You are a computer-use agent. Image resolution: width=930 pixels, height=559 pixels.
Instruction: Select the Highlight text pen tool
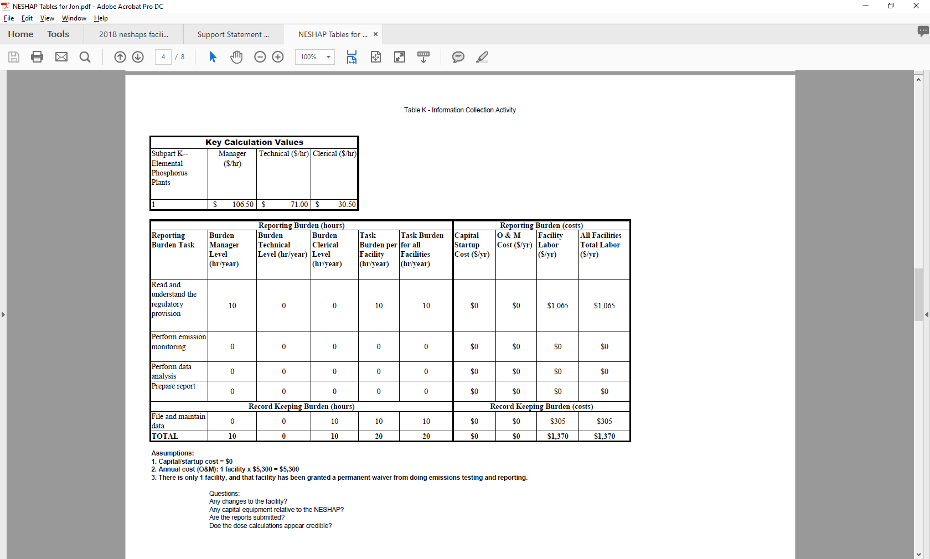pos(482,57)
